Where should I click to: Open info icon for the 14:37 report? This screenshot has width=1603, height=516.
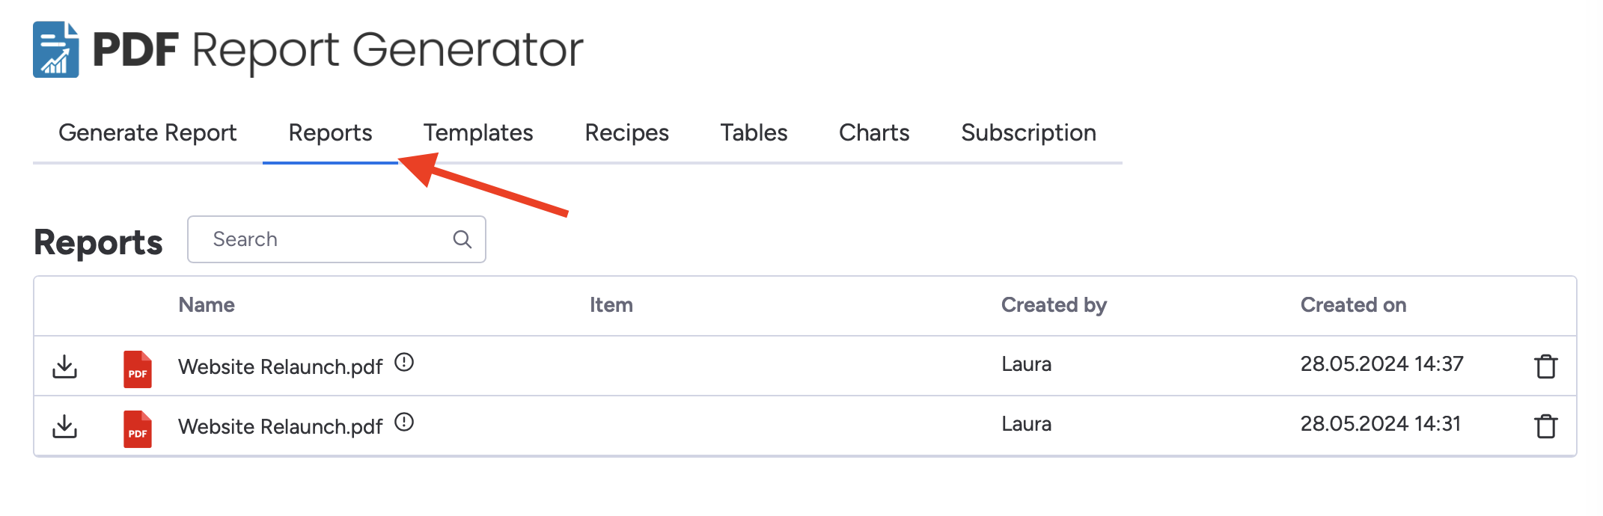[x=404, y=363]
